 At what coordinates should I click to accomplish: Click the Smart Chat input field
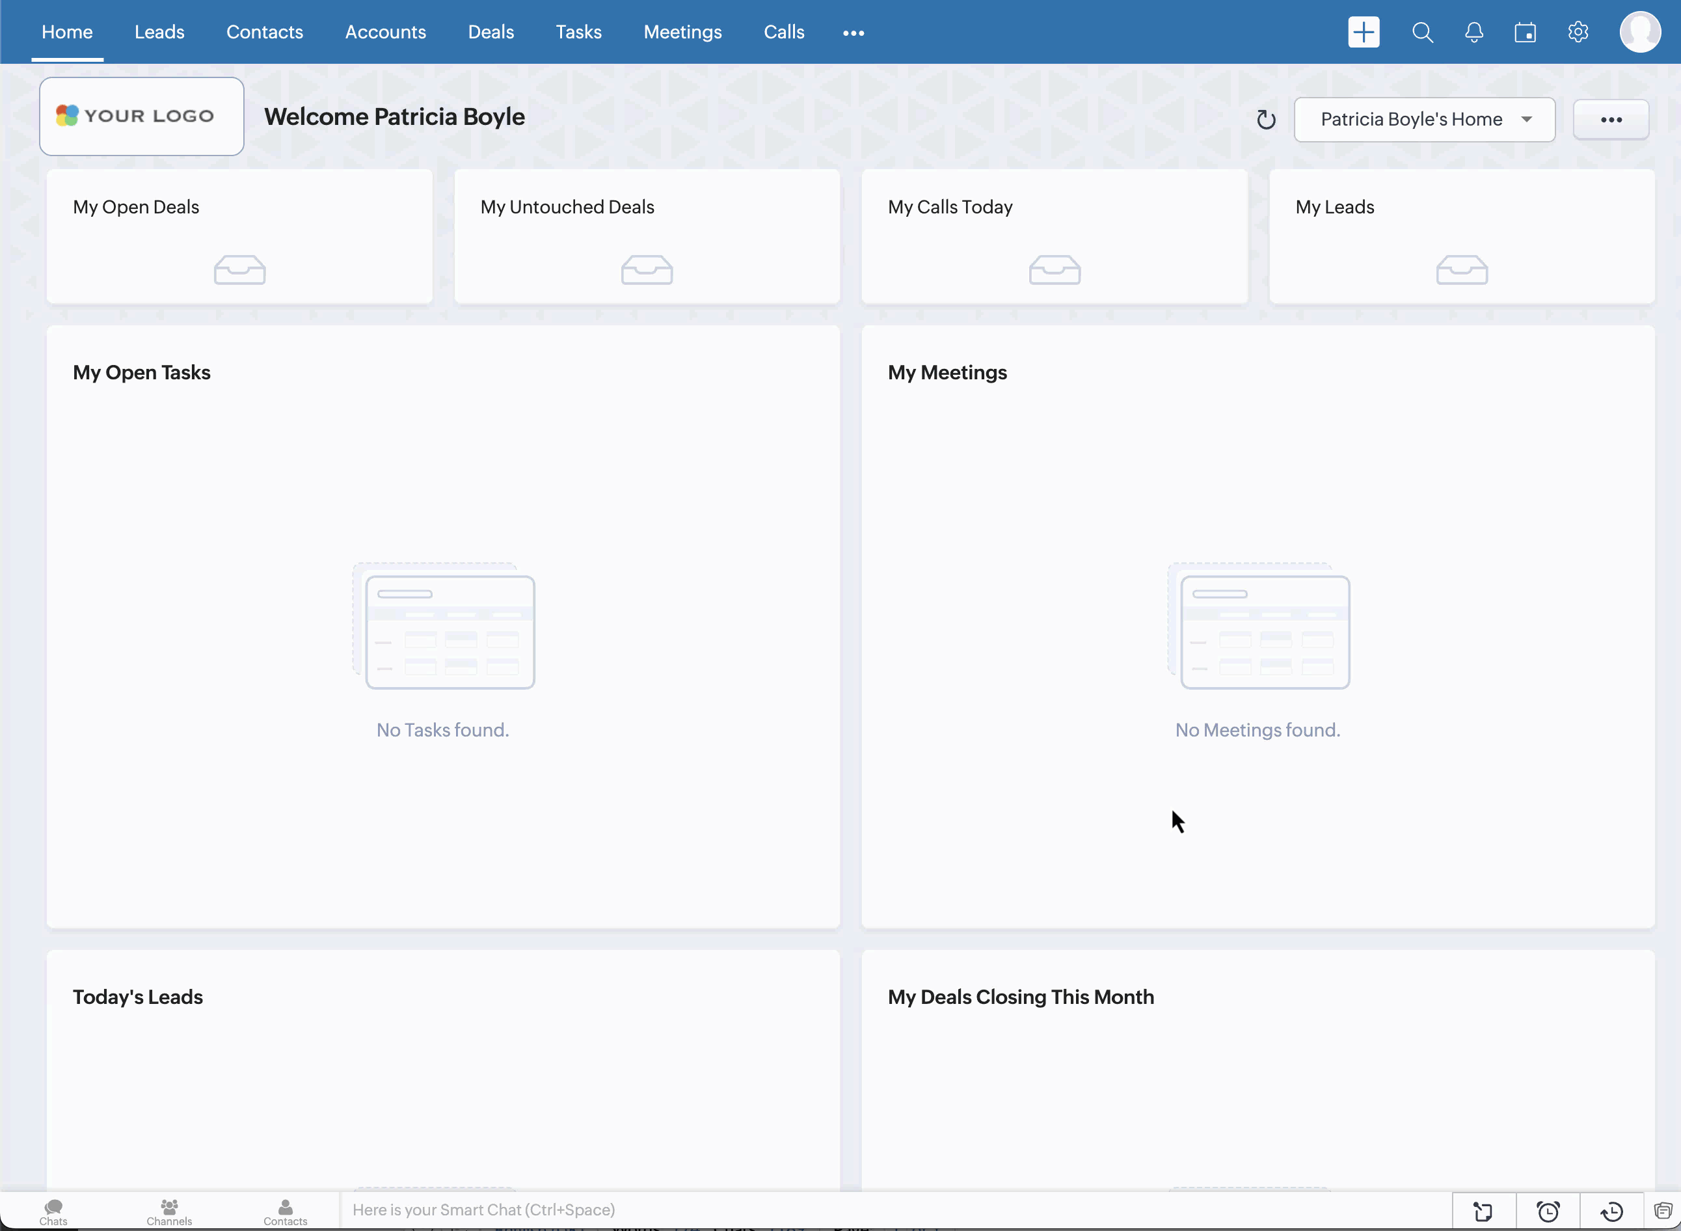click(894, 1210)
